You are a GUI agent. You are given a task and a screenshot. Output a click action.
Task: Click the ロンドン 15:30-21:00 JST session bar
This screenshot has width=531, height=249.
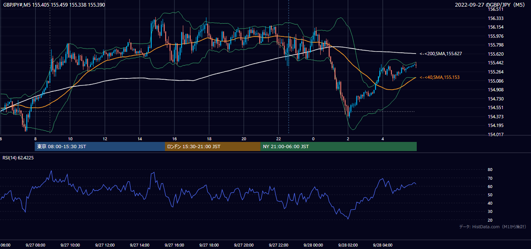point(213,146)
